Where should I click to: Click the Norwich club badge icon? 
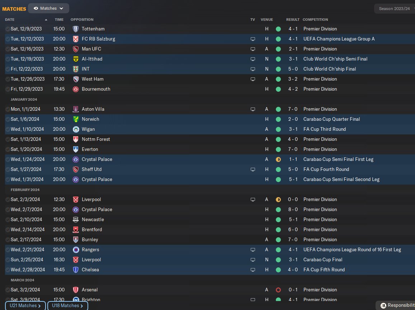[76, 119]
